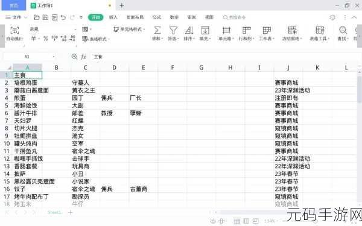Select the Sheet1 worksheet tab
The image size is (362, 226).
[x=54, y=212]
